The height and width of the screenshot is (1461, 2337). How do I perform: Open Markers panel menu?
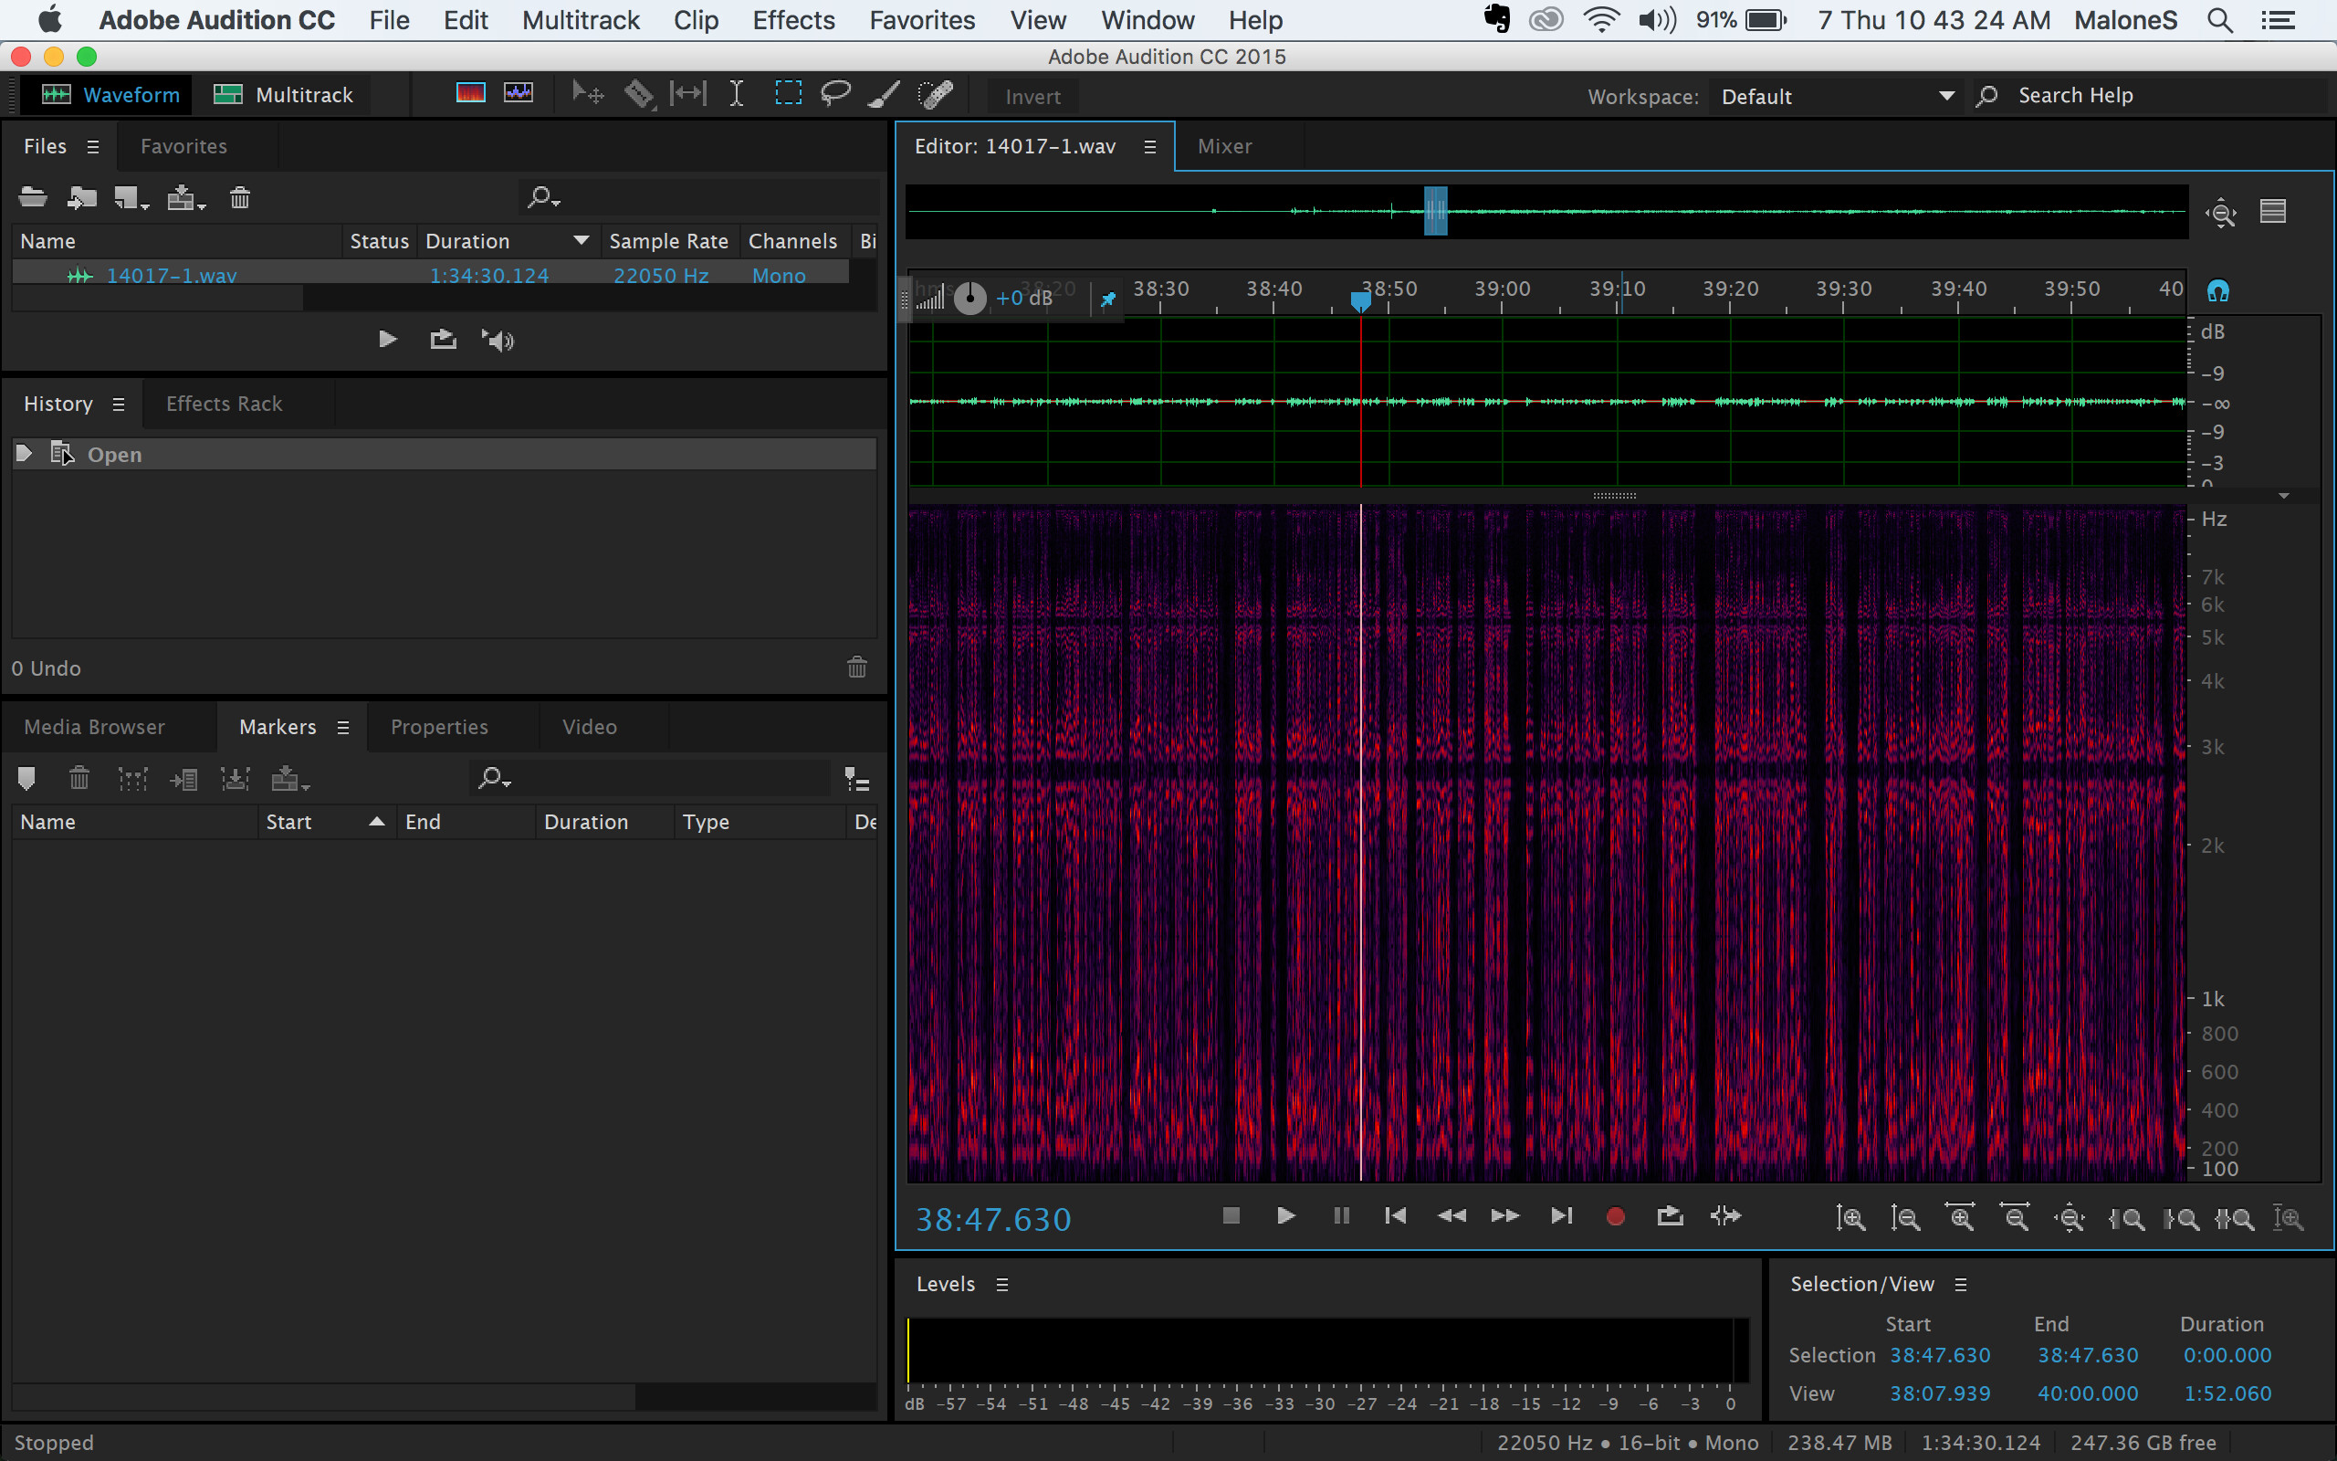click(x=343, y=728)
